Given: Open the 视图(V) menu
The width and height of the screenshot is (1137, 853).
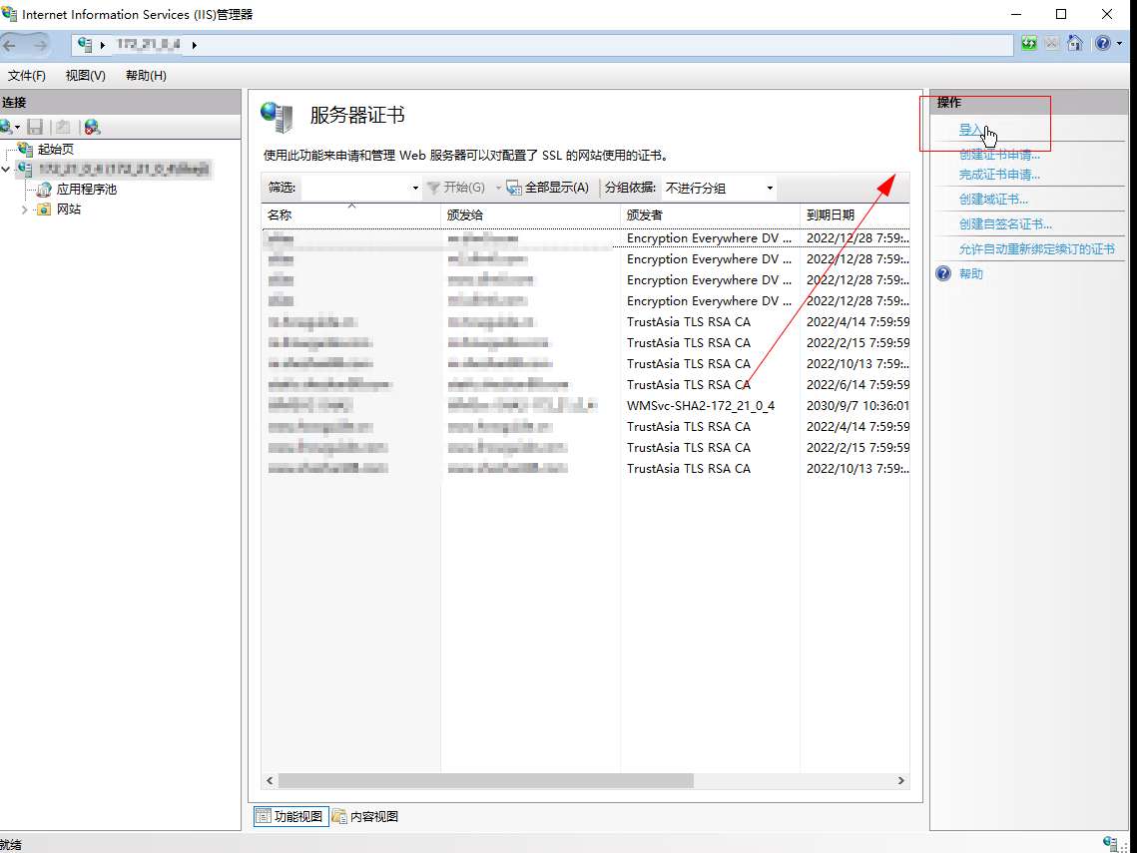Looking at the screenshot, I should click(x=85, y=76).
